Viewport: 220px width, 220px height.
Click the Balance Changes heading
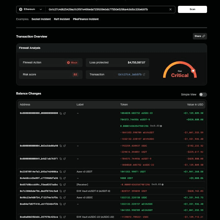[28, 93]
